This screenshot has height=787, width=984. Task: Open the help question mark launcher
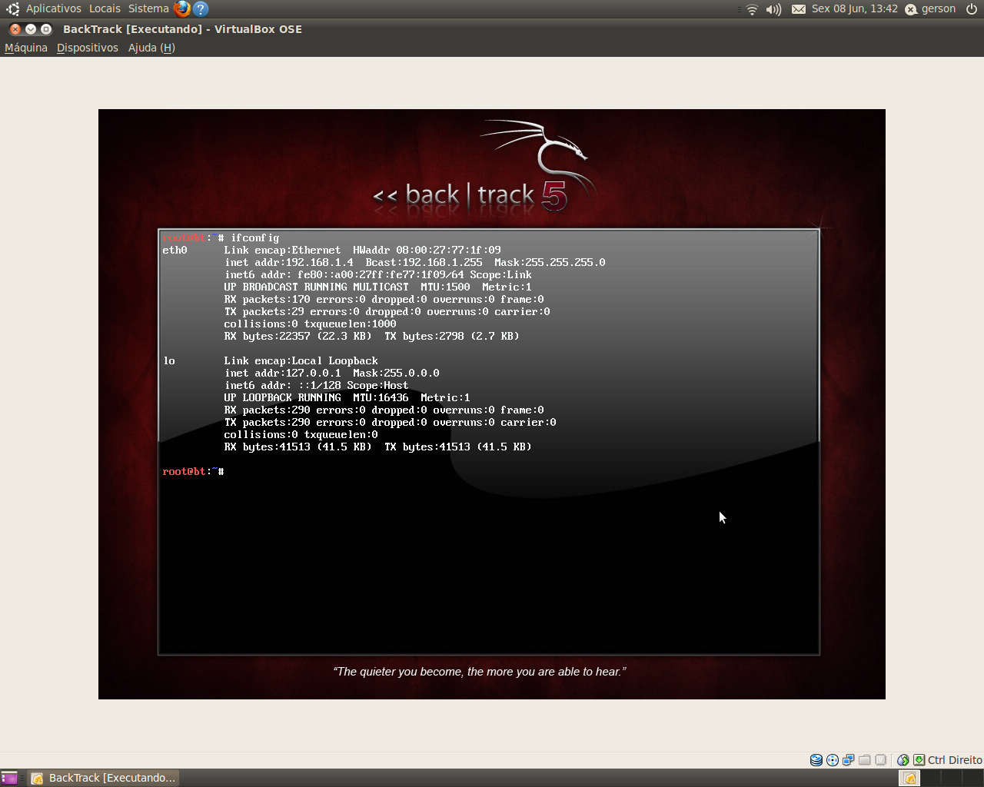pyautogui.click(x=201, y=9)
